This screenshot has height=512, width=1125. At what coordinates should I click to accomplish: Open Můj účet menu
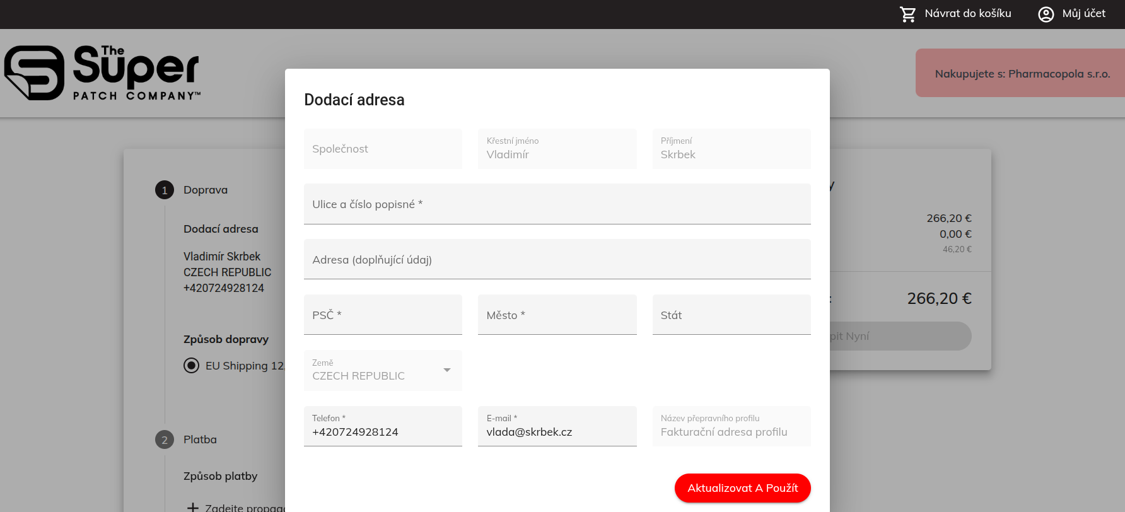click(1083, 14)
